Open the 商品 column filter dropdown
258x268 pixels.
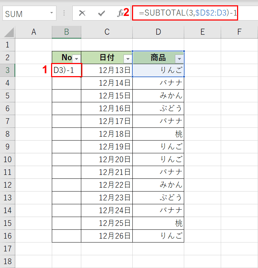[x=179, y=59]
